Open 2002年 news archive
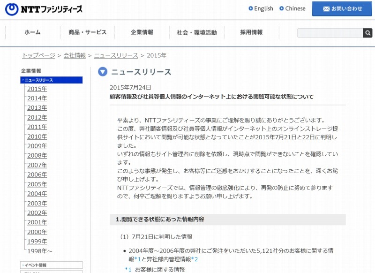This screenshot has width=375, height=273. coord(37,212)
